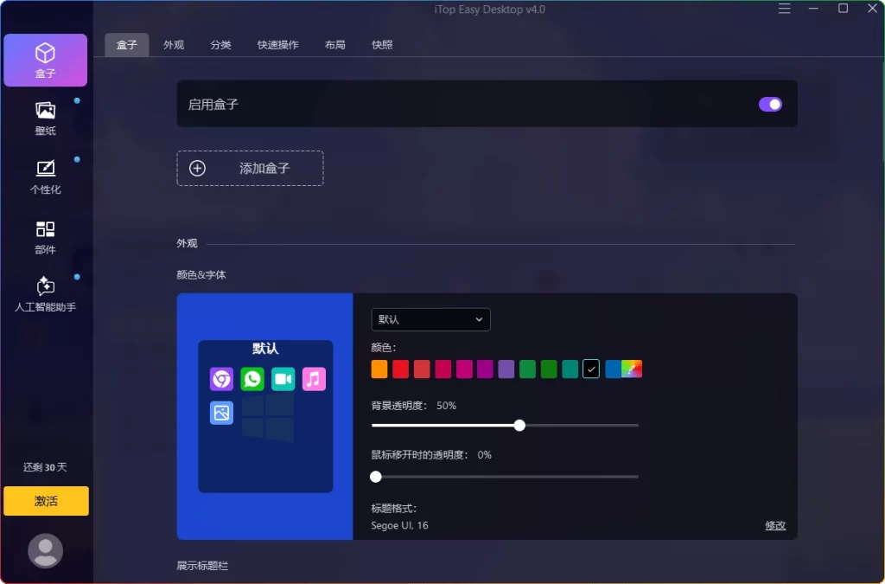Open the hamburger menu at top right
This screenshot has height=584, width=885.
point(784,9)
